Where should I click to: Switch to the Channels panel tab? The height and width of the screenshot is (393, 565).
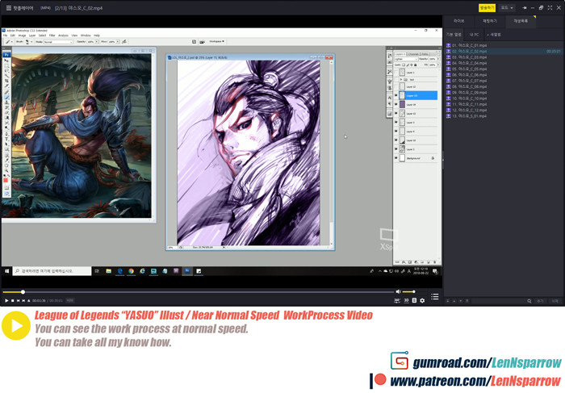[413, 54]
